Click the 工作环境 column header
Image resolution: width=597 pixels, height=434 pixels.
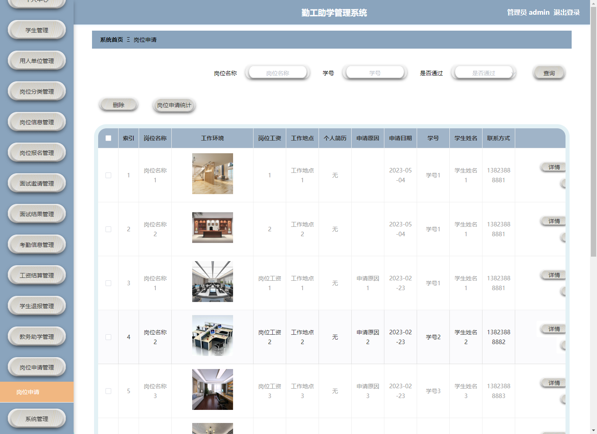[213, 138]
